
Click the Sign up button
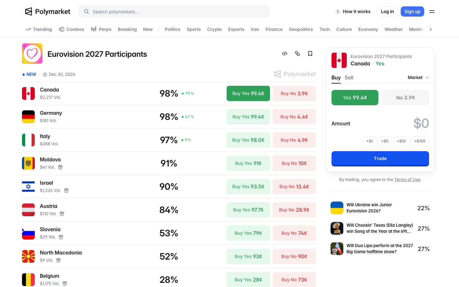click(412, 11)
